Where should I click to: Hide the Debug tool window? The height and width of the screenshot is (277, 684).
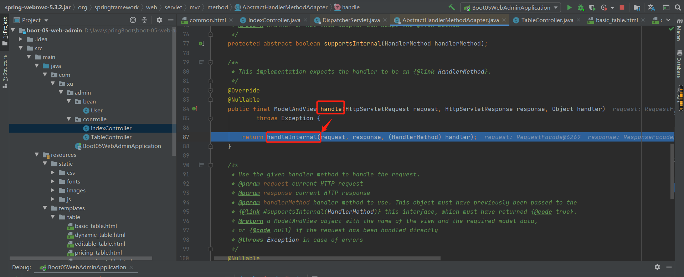[669, 267]
